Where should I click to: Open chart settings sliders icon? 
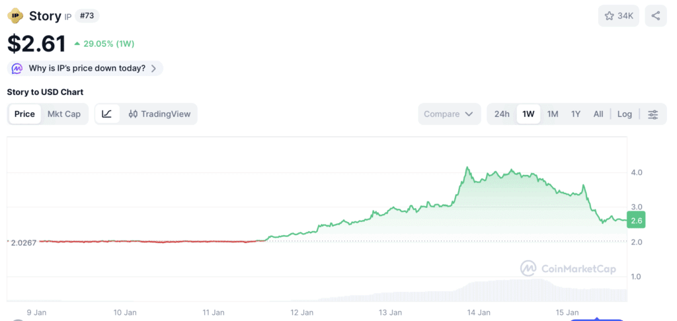click(x=653, y=114)
